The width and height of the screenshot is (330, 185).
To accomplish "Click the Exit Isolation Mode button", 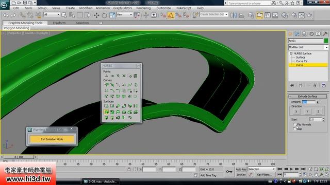I will 52,139.
